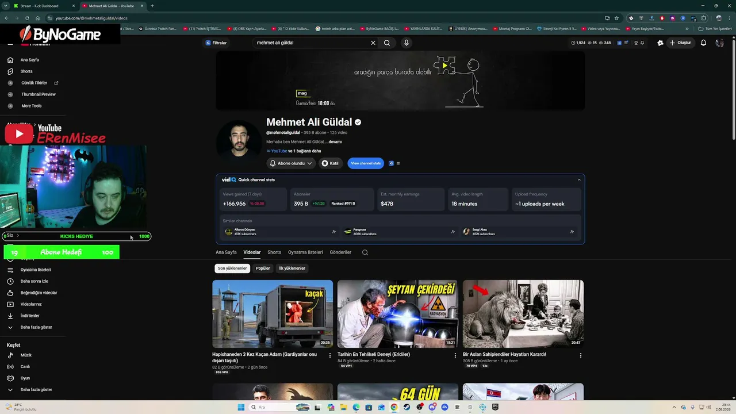
Task: Open the Gönderiler channel tab
Action: coord(340,252)
